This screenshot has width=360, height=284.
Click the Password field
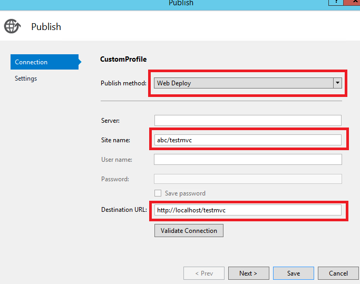pos(248,179)
